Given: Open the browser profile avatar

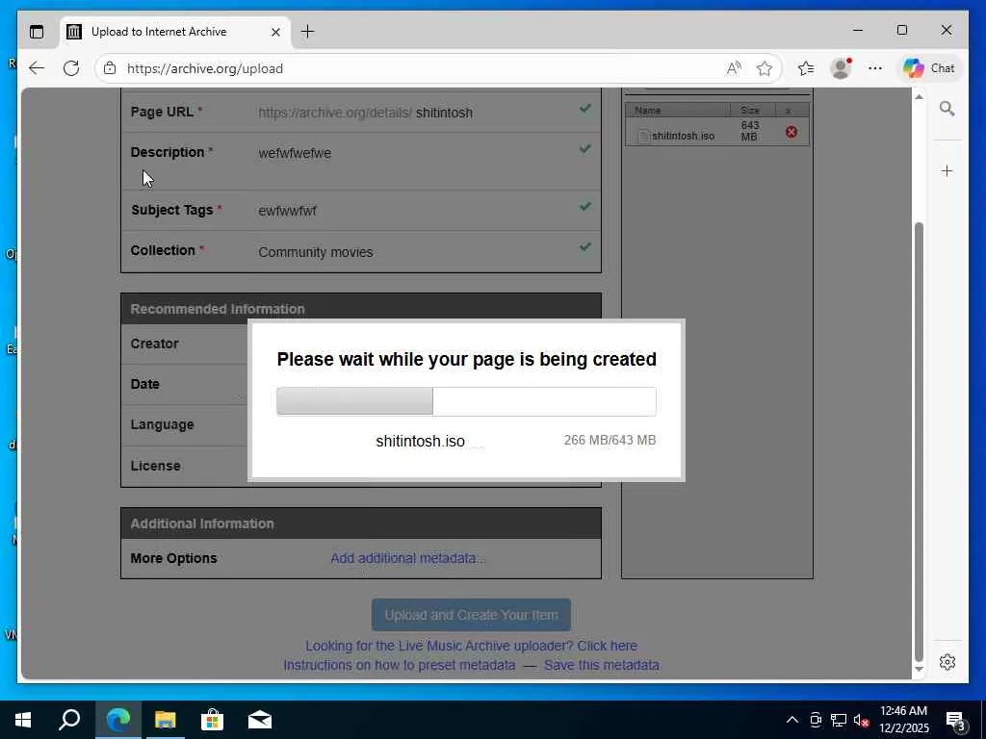Looking at the screenshot, I should 841,68.
